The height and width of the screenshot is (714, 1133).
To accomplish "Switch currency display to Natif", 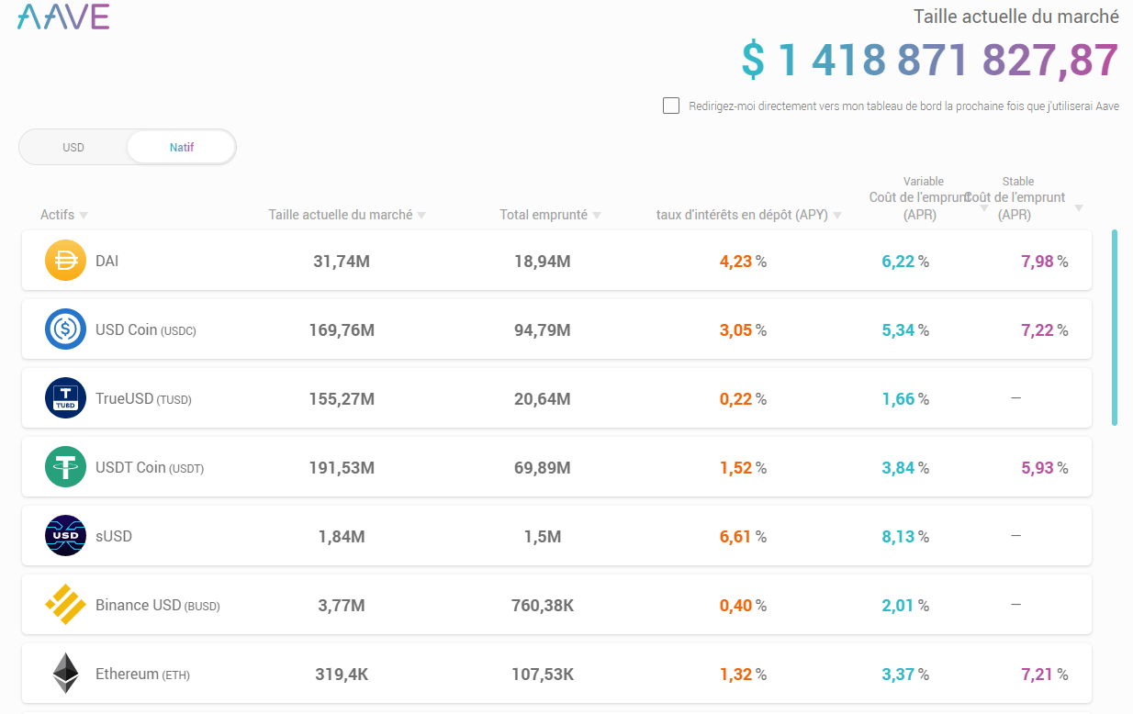I will (181, 147).
